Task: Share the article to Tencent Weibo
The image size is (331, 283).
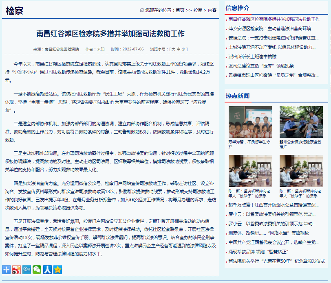Action: pyautogui.click(x=27, y=270)
